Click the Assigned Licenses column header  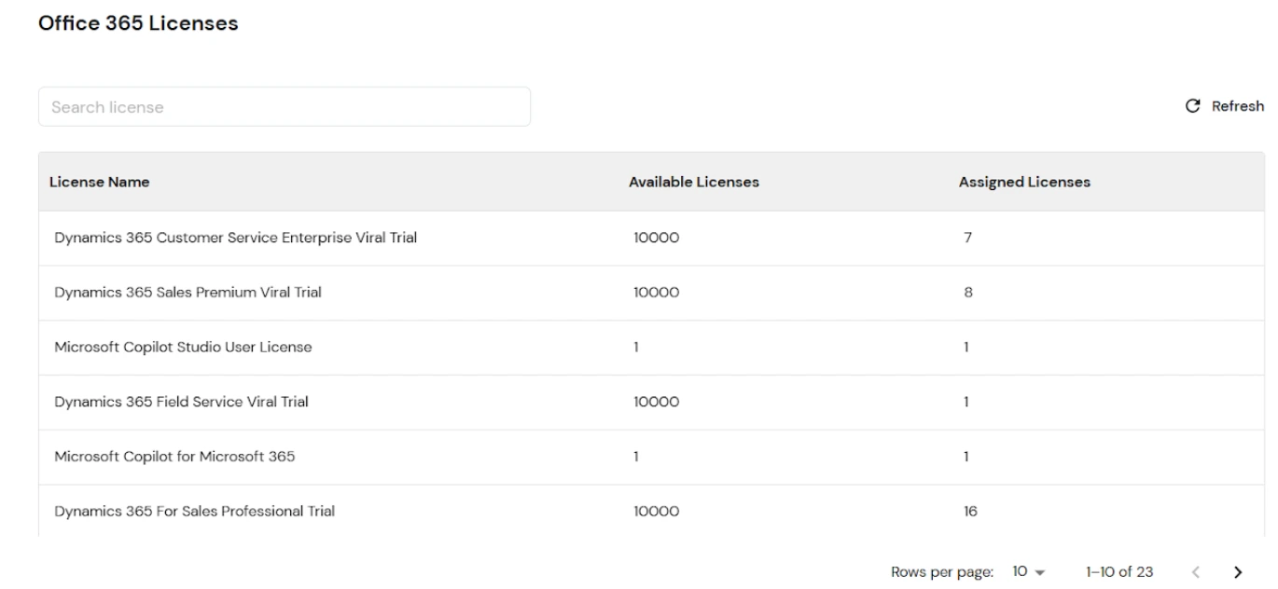[1022, 182]
